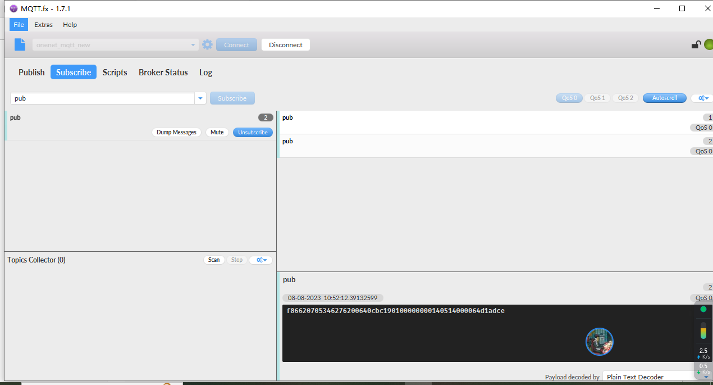
Task: Click the Subscribe button next to topic field
Action: pyautogui.click(x=232, y=98)
